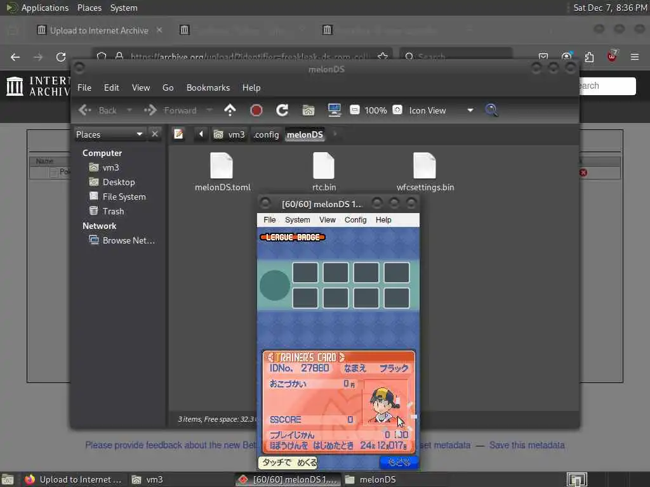Navigate to .config in the path bar
This screenshot has height=487, width=650.
[x=266, y=134]
